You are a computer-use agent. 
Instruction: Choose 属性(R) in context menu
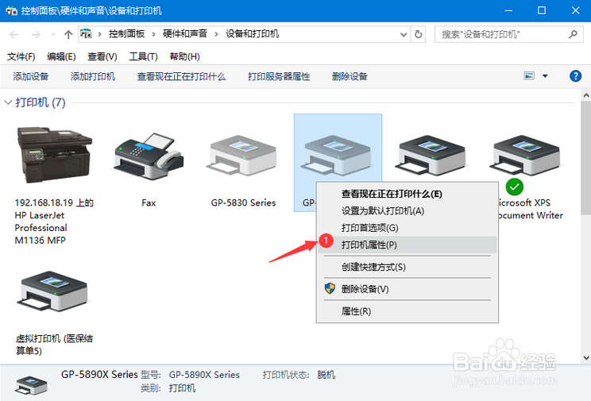[407, 311]
